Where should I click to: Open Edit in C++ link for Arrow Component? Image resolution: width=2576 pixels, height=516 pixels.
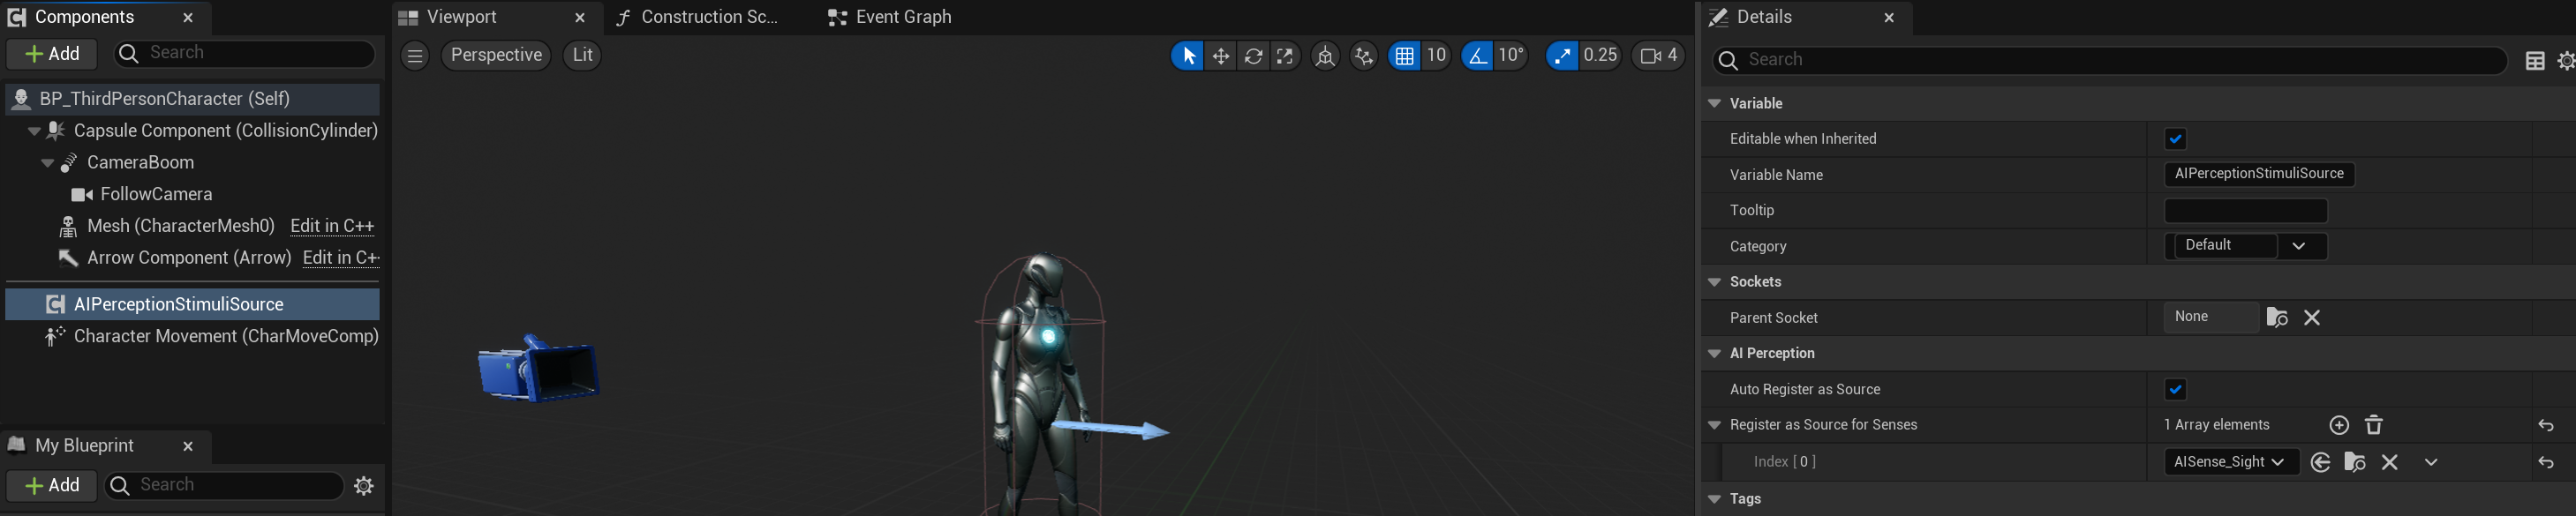click(341, 258)
